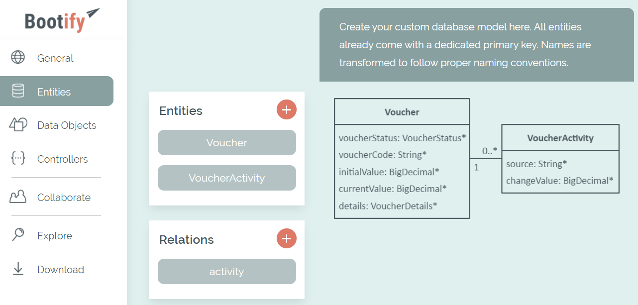
Task: Click the Download arrow icon
Action: coord(18,269)
